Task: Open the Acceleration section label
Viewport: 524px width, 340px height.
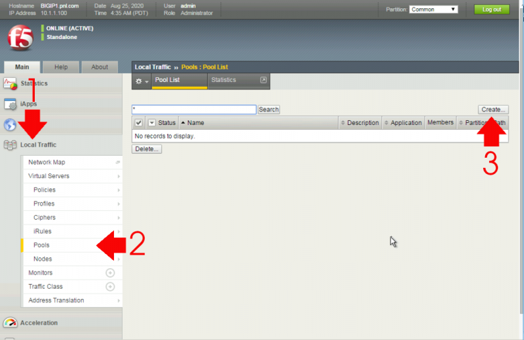Action: point(39,323)
